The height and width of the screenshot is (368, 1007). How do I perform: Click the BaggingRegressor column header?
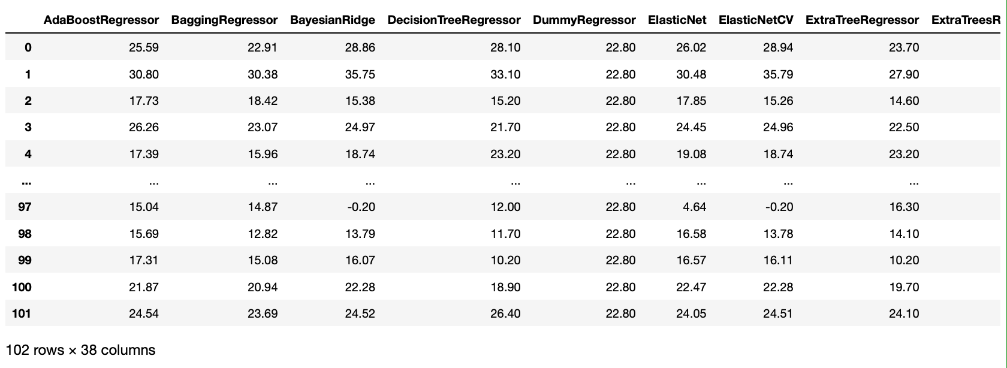click(224, 20)
